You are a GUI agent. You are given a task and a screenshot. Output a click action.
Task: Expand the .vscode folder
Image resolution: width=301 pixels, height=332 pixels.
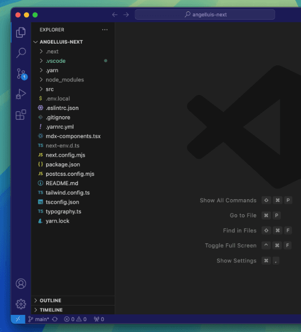coord(42,61)
